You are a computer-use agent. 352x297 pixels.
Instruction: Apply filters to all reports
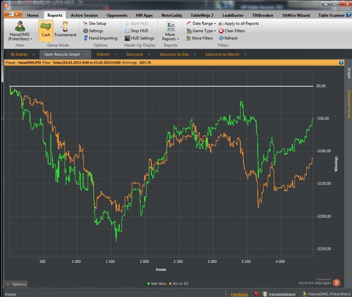pyautogui.click(x=239, y=23)
